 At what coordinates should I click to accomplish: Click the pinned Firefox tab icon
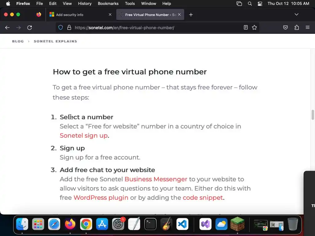tap(38, 14)
